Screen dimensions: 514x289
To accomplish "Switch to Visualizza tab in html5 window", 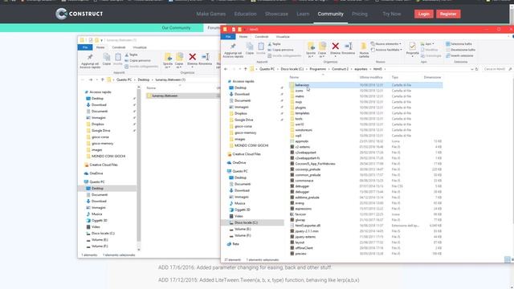I will coord(283,37).
